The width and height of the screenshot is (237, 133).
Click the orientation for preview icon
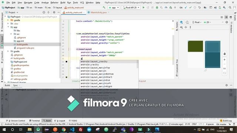187,22
